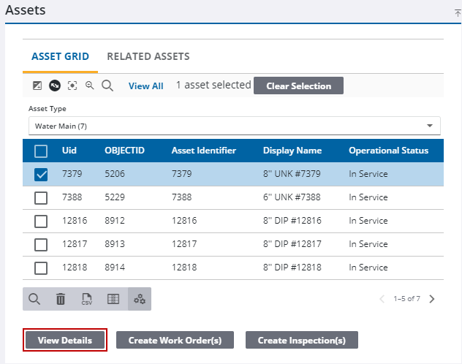Click the View All link
Viewport: 462px width, 364px height.
[x=146, y=86]
